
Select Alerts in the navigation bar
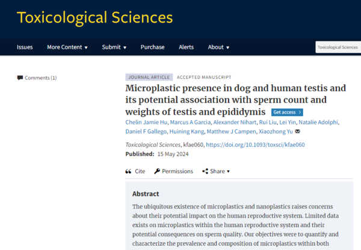point(186,47)
